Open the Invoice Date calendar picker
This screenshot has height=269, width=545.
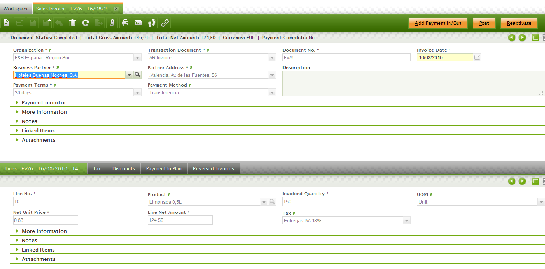point(477,58)
